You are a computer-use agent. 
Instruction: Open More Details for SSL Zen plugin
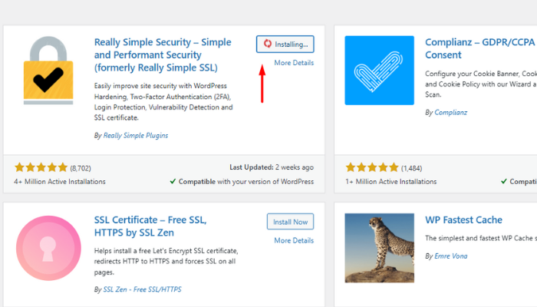(x=293, y=240)
